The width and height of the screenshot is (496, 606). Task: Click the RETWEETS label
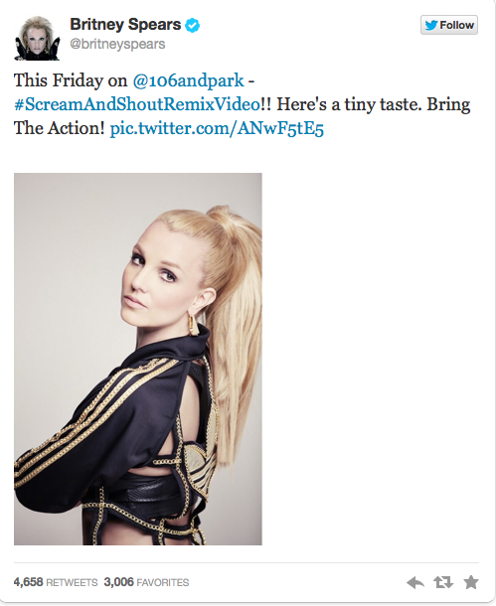coord(72,582)
